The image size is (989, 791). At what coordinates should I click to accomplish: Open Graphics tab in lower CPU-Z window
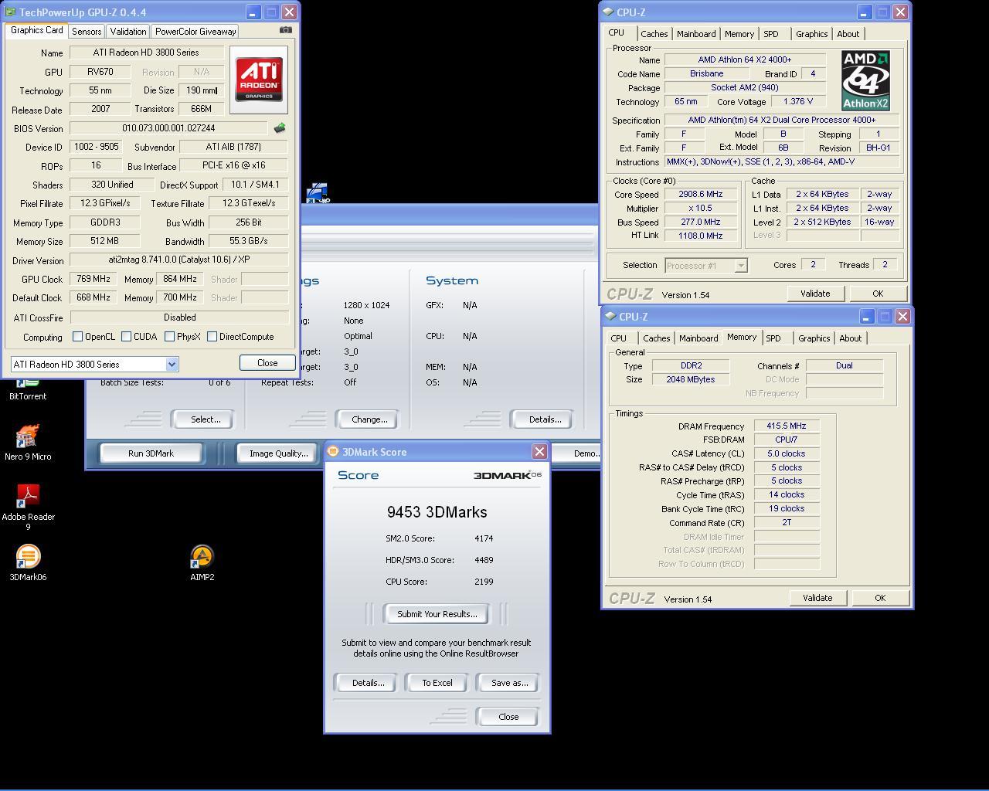click(814, 338)
